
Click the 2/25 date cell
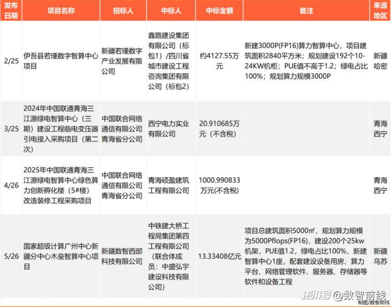pyautogui.click(x=10, y=62)
